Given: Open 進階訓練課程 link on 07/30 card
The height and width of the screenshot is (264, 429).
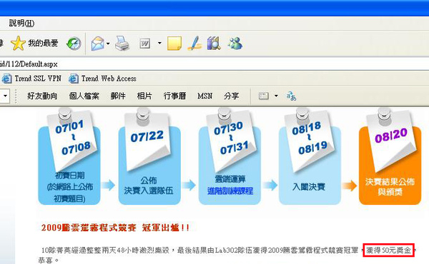Looking at the screenshot, I should pyautogui.click(x=230, y=191).
